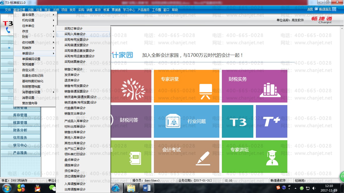Screen dimensions: 344x193
Task: Open 库存管理 in the left sidebar
Action: (x=20, y=115)
